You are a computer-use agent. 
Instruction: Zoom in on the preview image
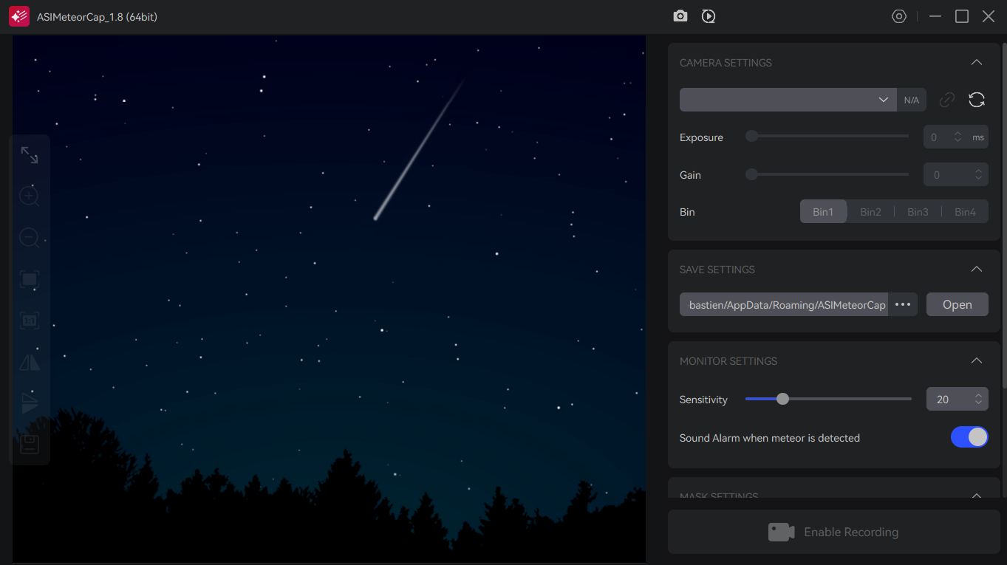pos(30,196)
